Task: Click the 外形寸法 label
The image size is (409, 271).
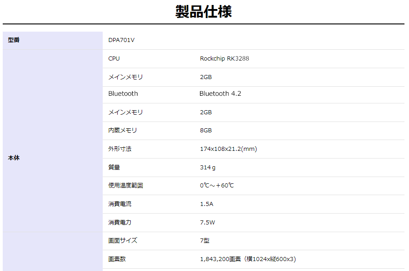Action: click(x=120, y=149)
